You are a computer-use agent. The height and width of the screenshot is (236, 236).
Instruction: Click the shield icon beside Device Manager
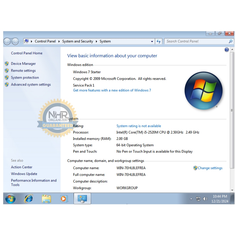pyautogui.click(x=7, y=63)
